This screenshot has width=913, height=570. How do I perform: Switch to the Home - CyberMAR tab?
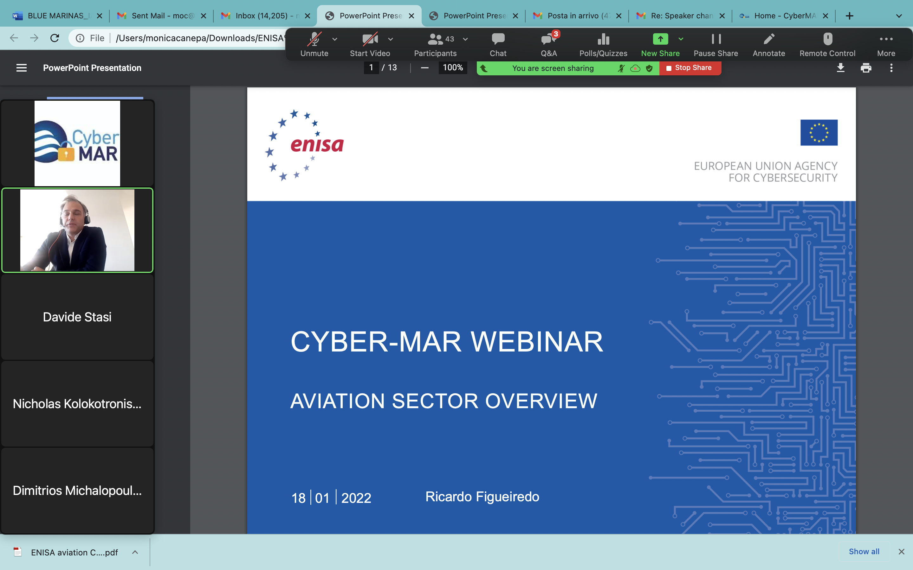pyautogui.click(x=784, y=16)
